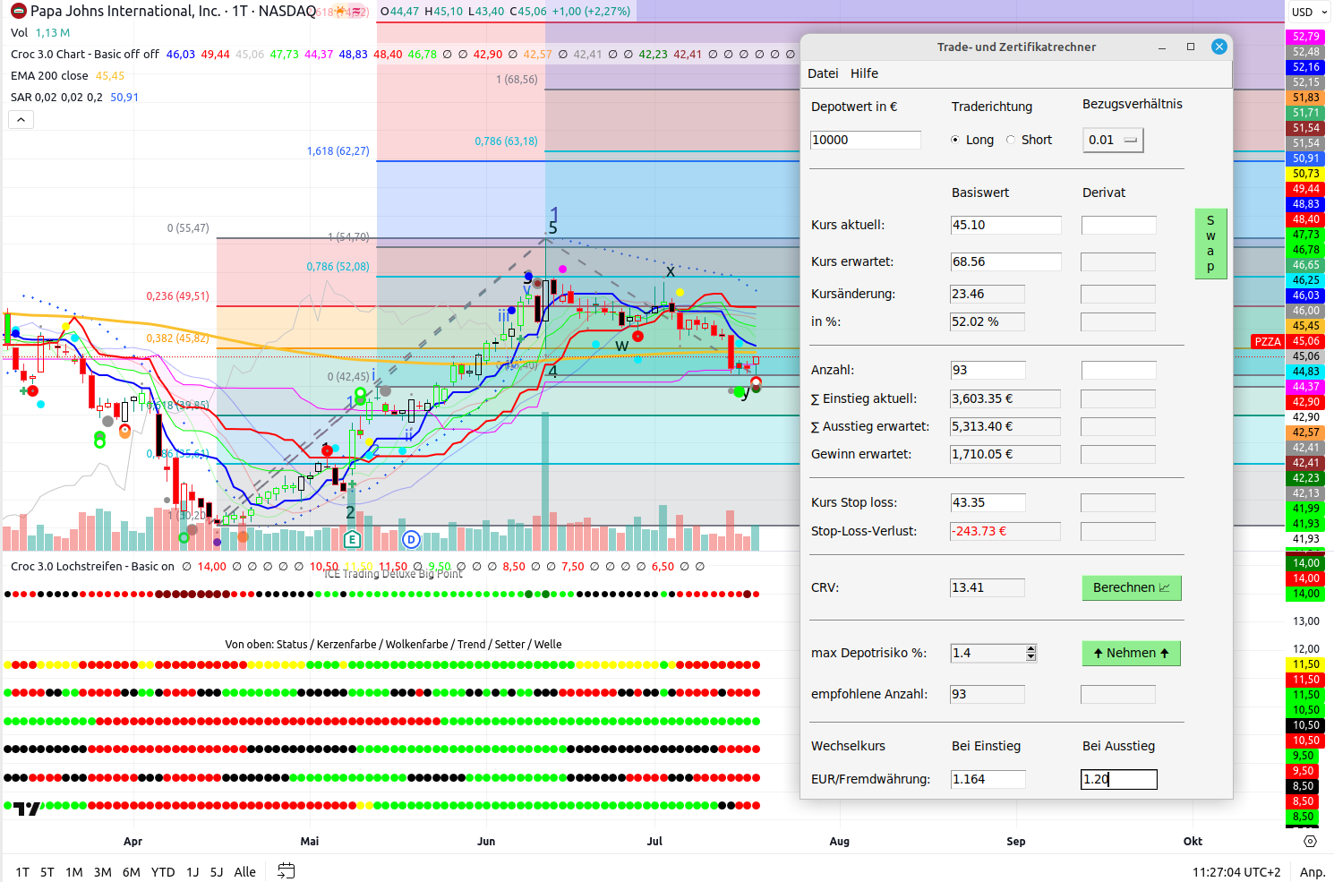Open the USD currency dropdown
This screenshot has width=1334, height=882.
(x=1310, y=12)
